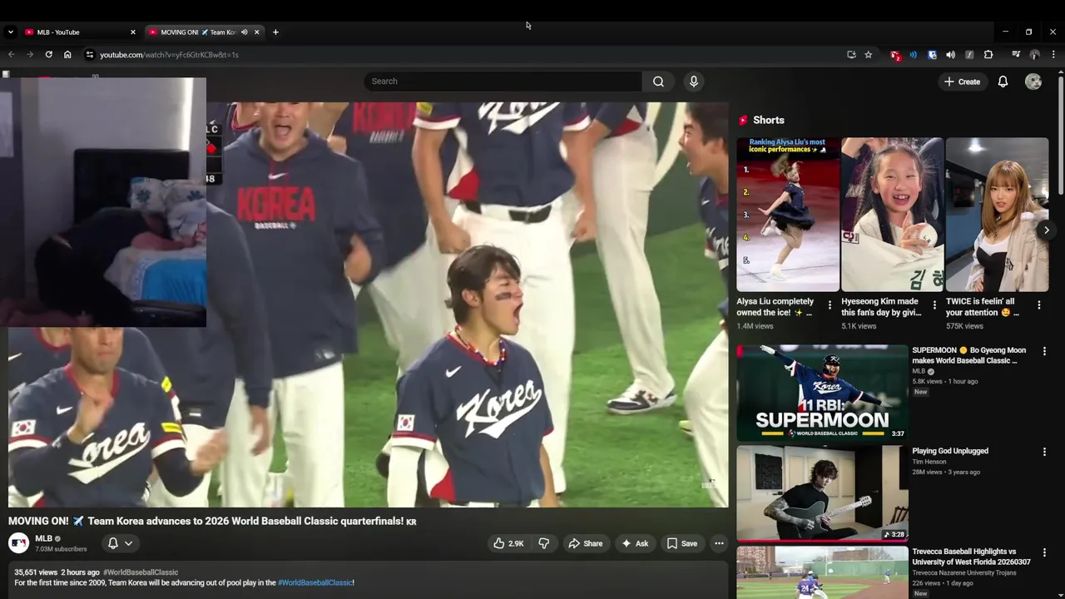Open Playing God Unplugged thumbnail
Screen dimensions: 1065x599
tap(822, 493)
